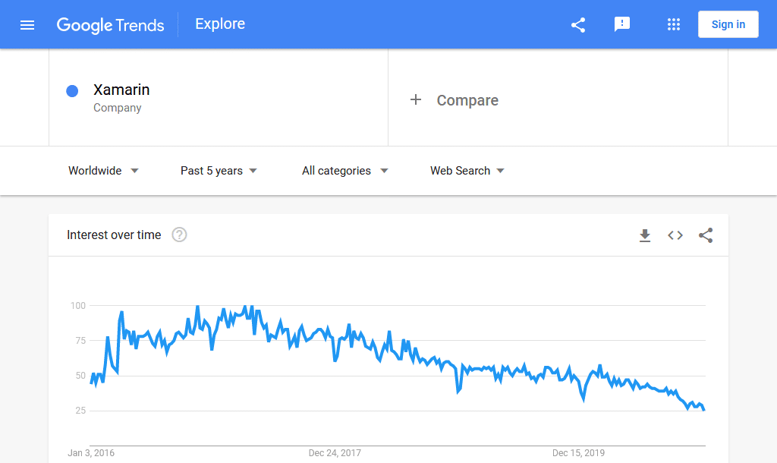Image resolution: width=777 pixels, height=463 pixels.
Task: Click the blue Xamarin series color dot
Action: point(72,90)
